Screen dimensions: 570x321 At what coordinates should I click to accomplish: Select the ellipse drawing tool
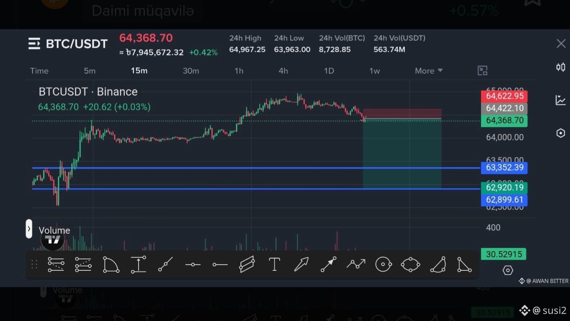[x=410, y=264]
